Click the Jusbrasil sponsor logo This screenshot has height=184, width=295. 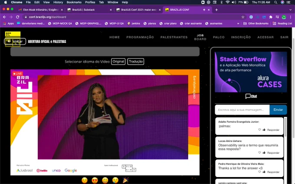click(25, 170)
